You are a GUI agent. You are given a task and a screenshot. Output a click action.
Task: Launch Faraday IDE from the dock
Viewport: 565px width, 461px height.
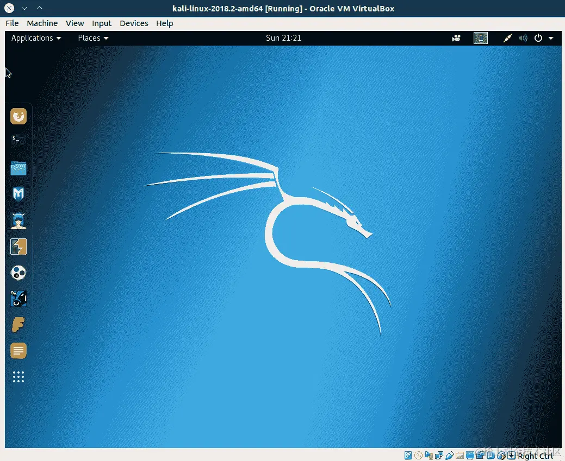click(18, 325)
